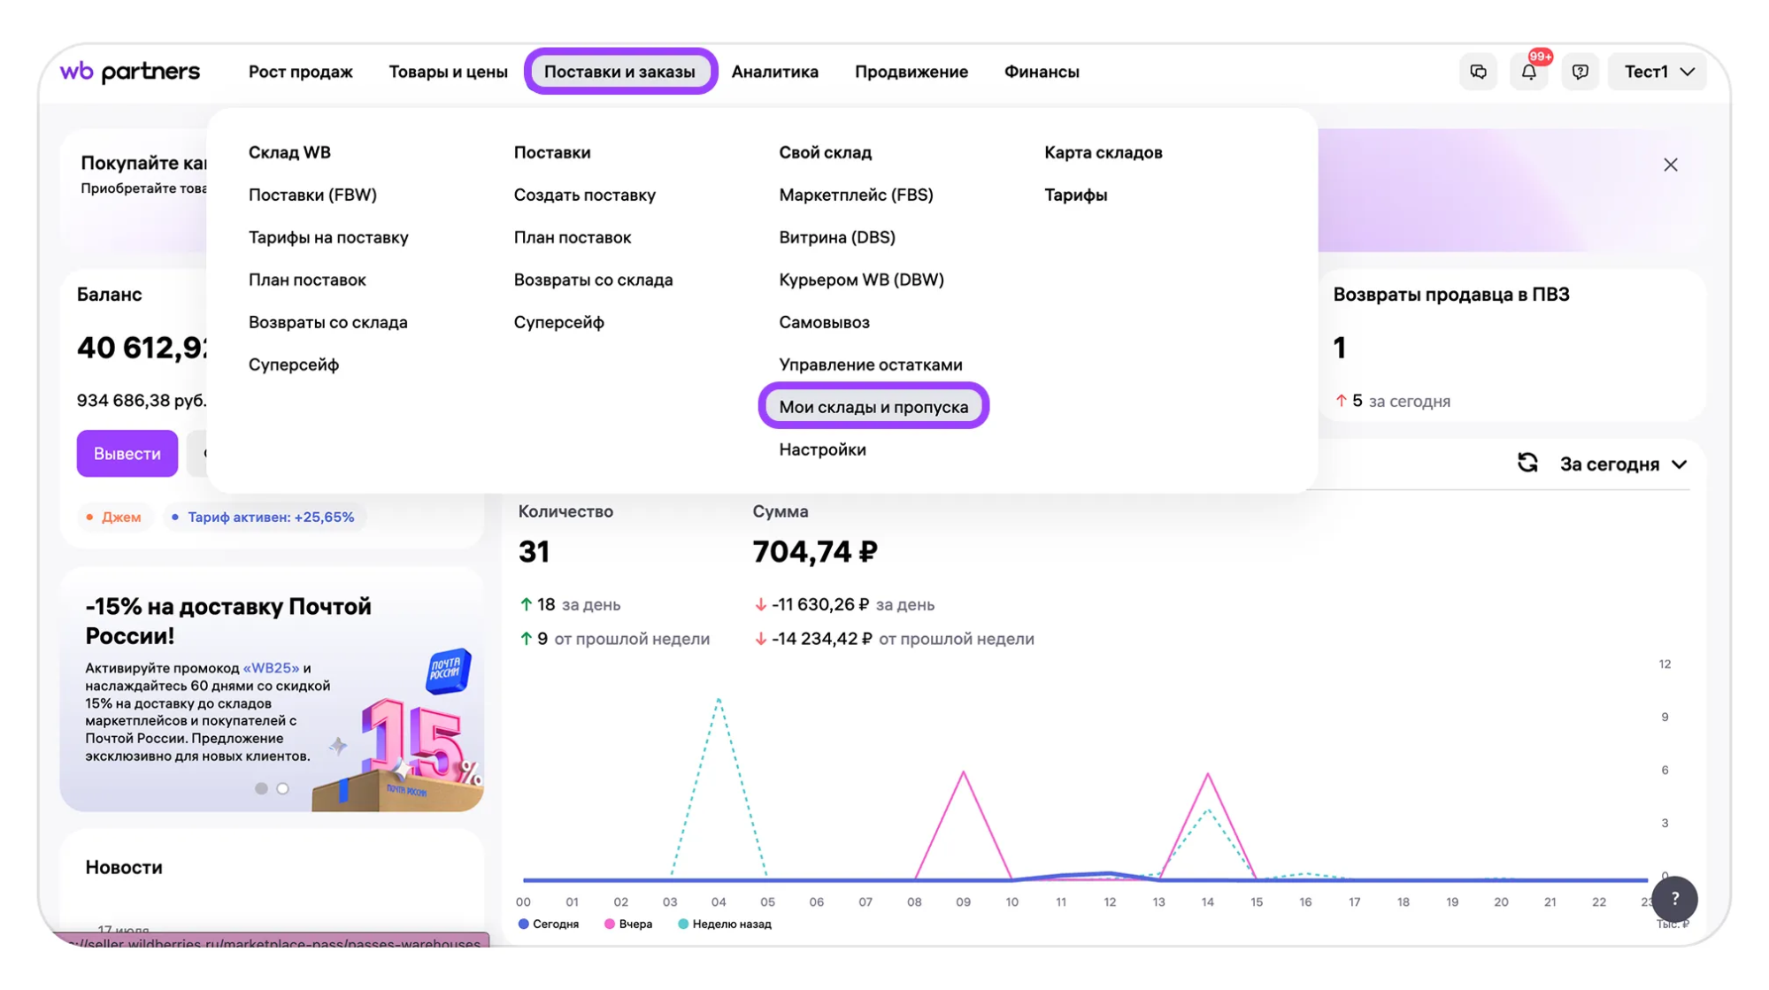Toggle the Неделю назад legend series
The width and height of the screenshot is (1769, 990).
[725, 924]
